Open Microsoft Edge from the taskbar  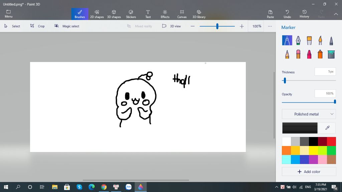pyautogui.click(x=92, y=187)
